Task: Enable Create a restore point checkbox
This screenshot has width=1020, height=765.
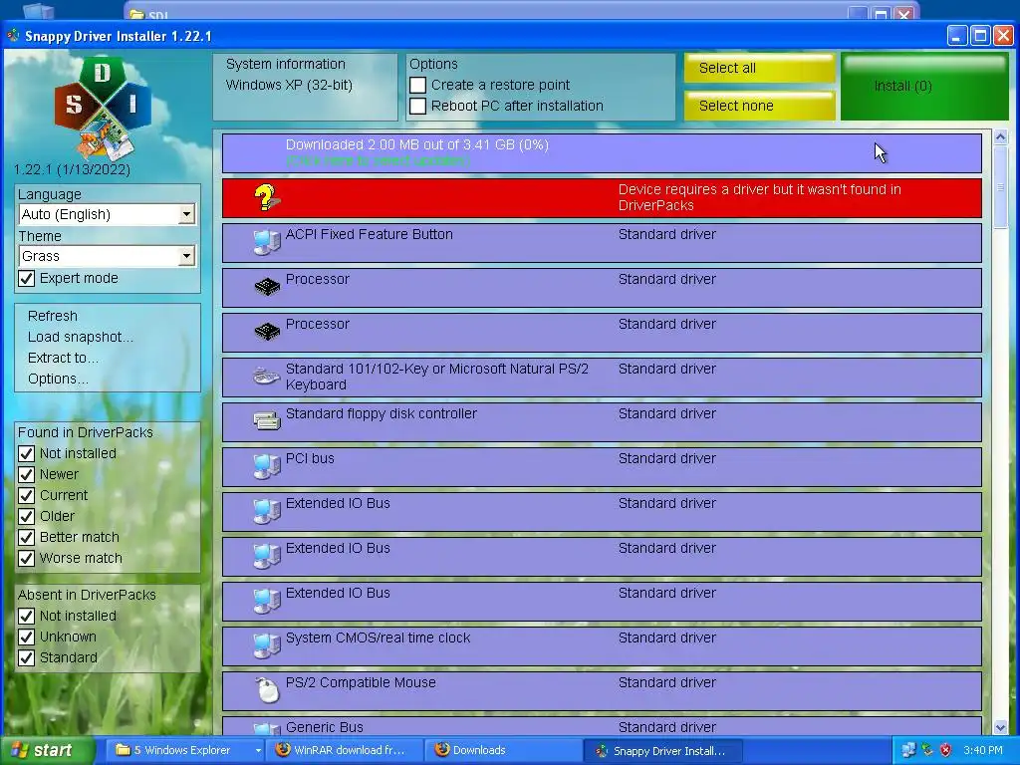Action: pos(417,86)
